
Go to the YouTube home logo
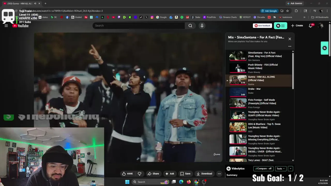click(x=21, y=26)
